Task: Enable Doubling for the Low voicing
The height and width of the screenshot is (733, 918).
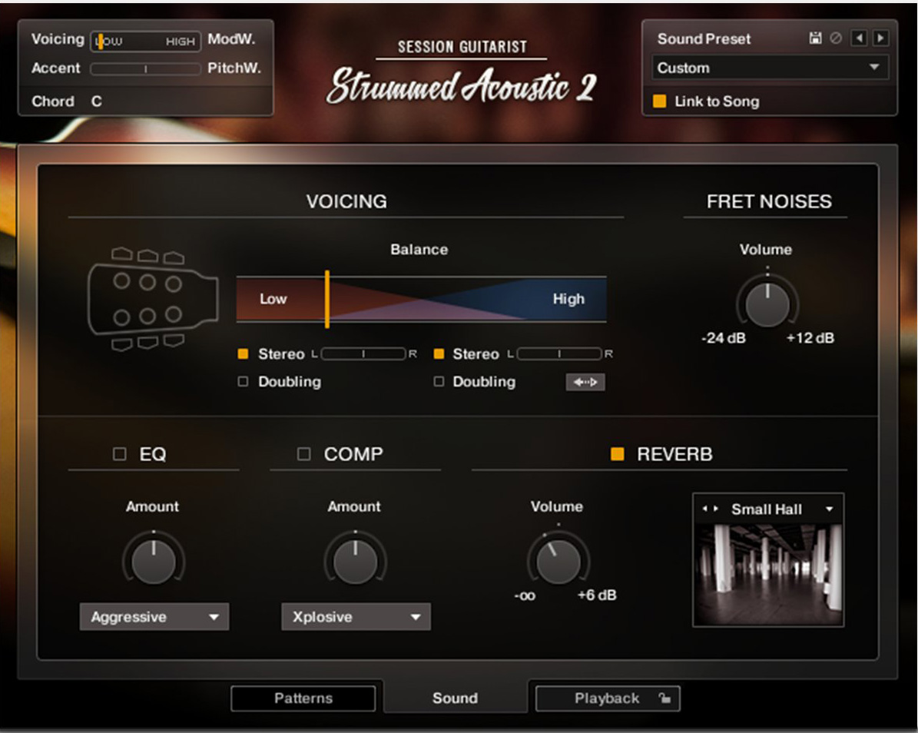Action: [243, 382]
